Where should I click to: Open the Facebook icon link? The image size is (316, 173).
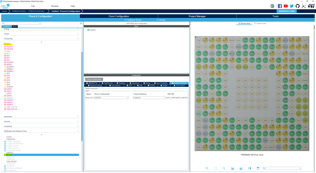click(x=280, y=6)
